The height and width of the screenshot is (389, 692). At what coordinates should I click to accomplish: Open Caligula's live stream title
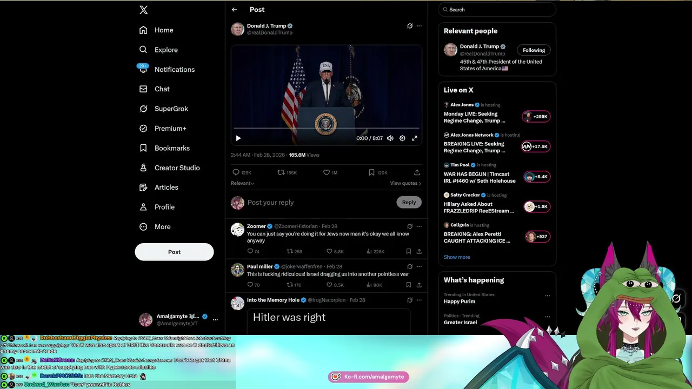coord(477,238)
